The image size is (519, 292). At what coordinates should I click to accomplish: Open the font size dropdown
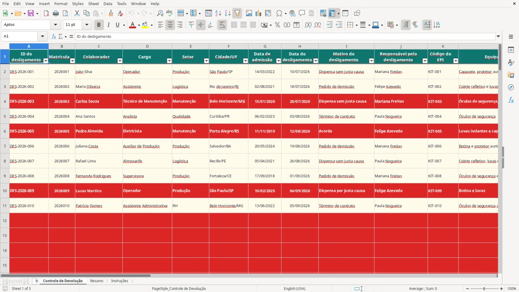(86, 25)
